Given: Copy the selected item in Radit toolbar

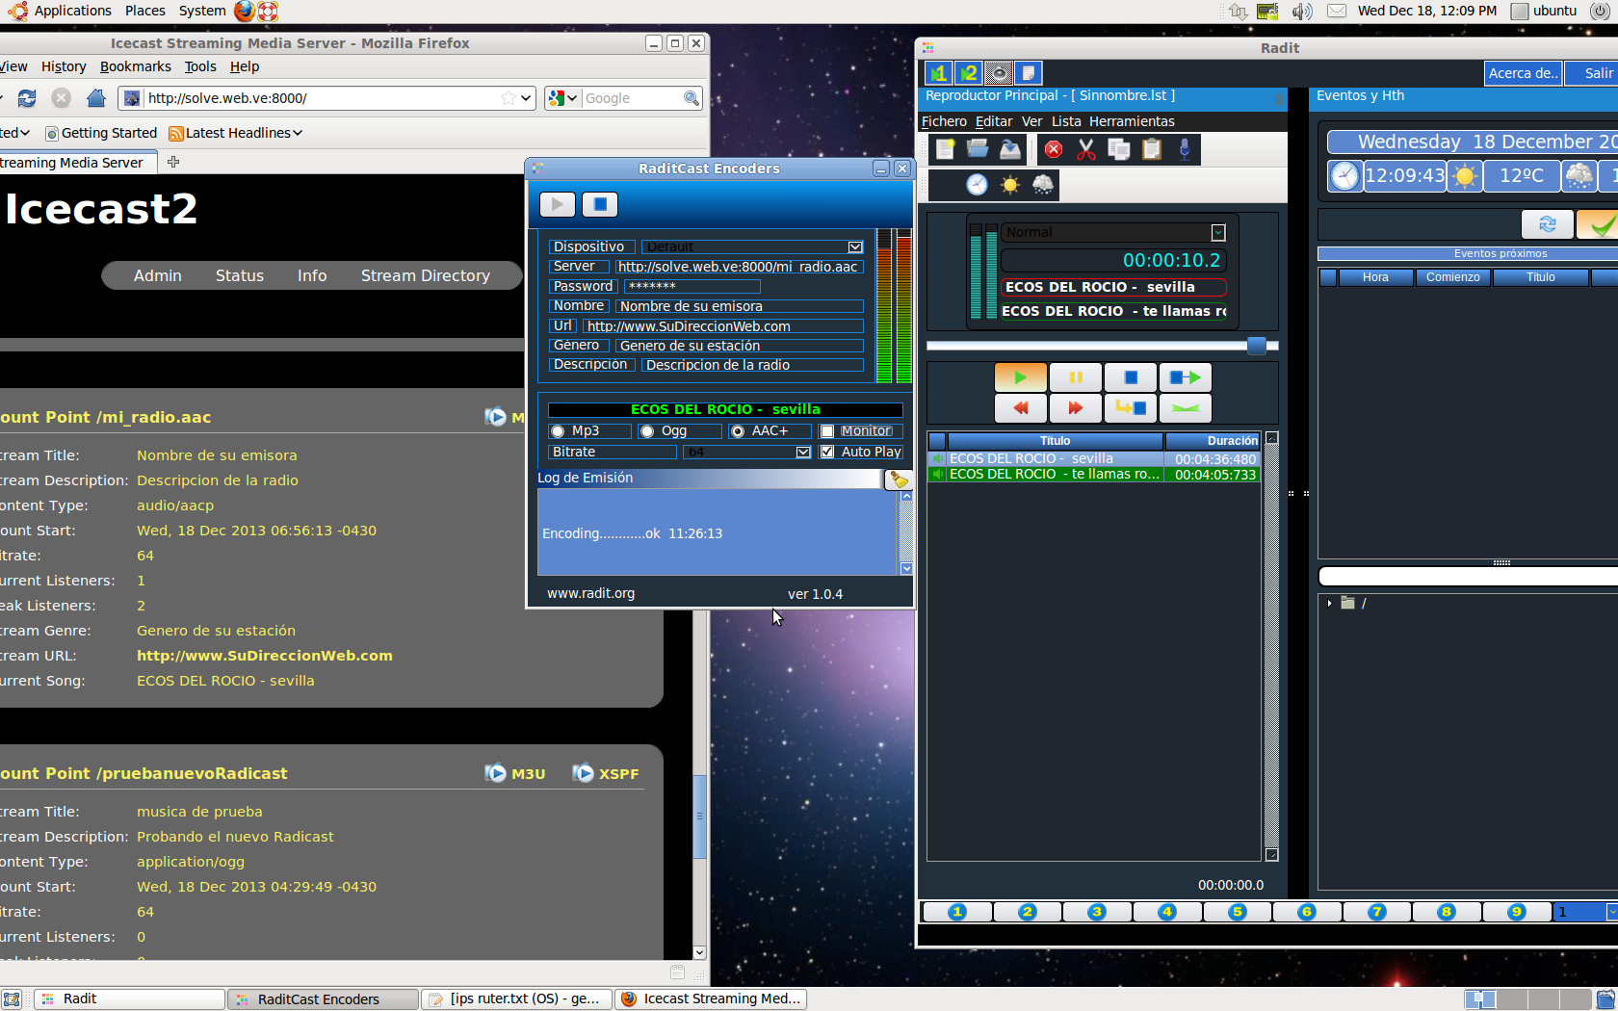Looking at the screenshot, I should [1119, 149].
